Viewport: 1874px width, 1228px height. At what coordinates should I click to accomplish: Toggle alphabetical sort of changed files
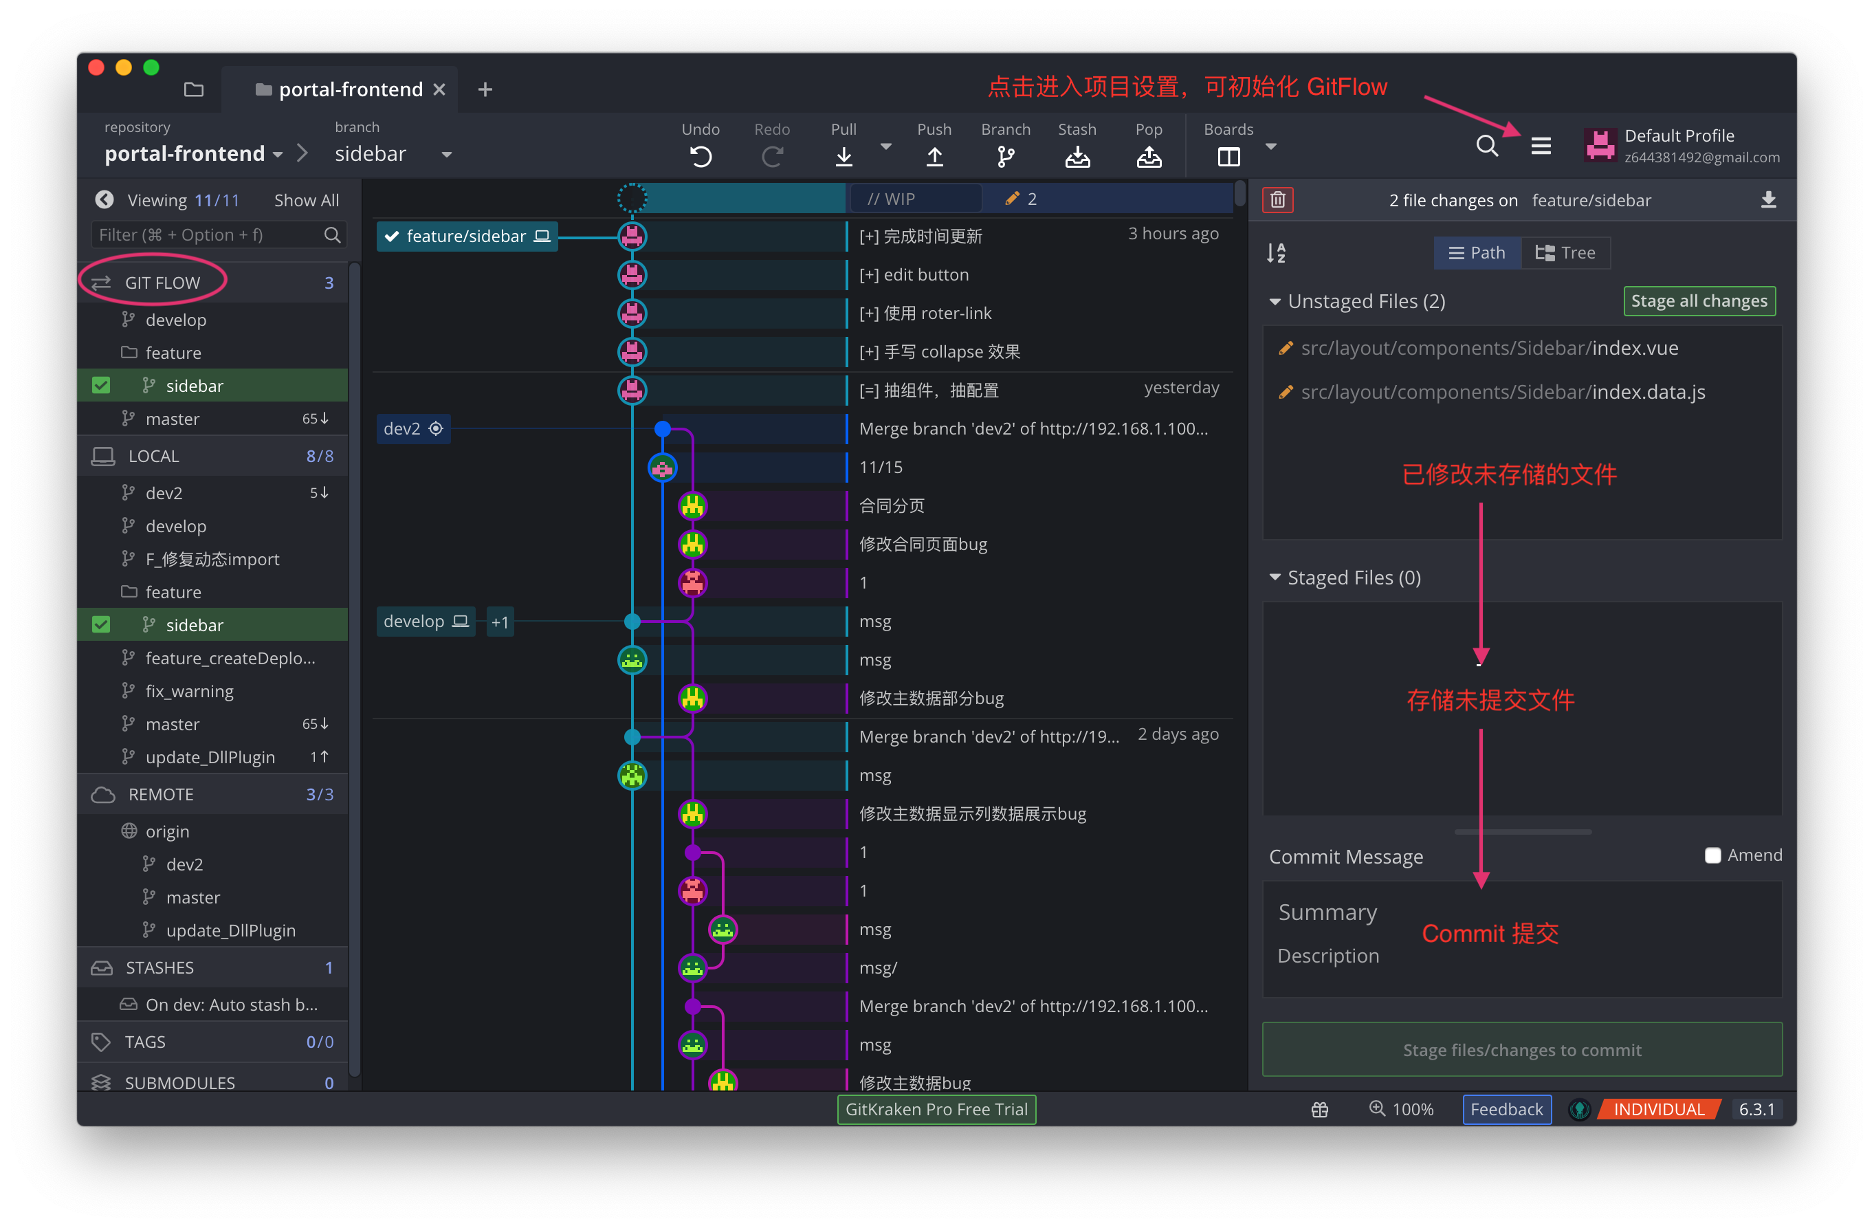pos(1276,253)
